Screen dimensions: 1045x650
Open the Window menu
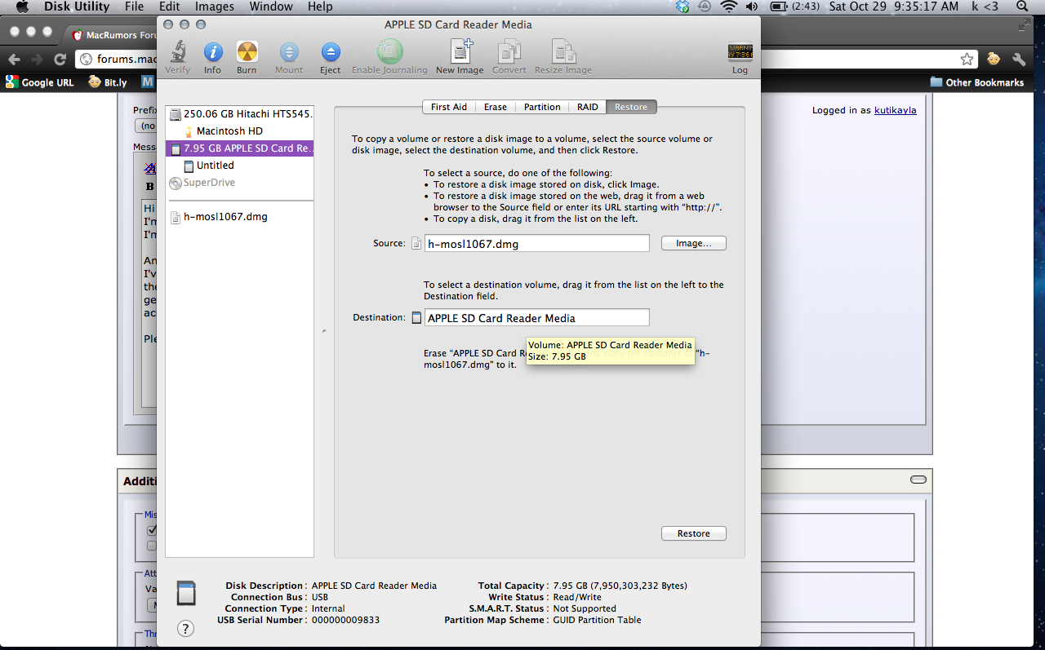271,7
